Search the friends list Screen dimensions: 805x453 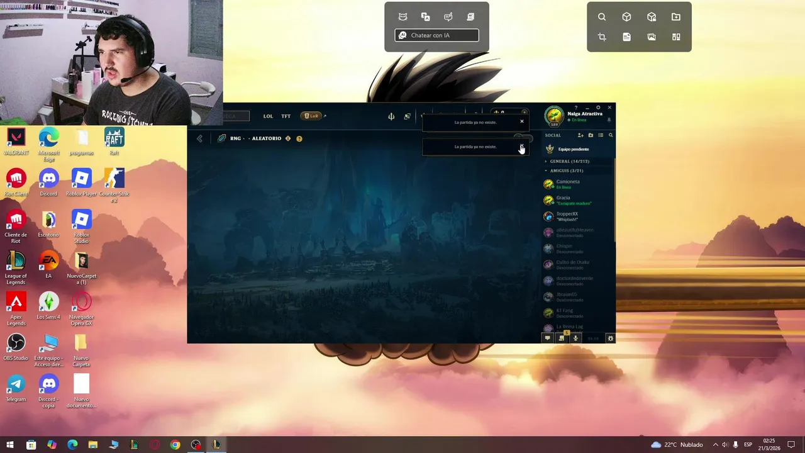[x=610, y=135]
